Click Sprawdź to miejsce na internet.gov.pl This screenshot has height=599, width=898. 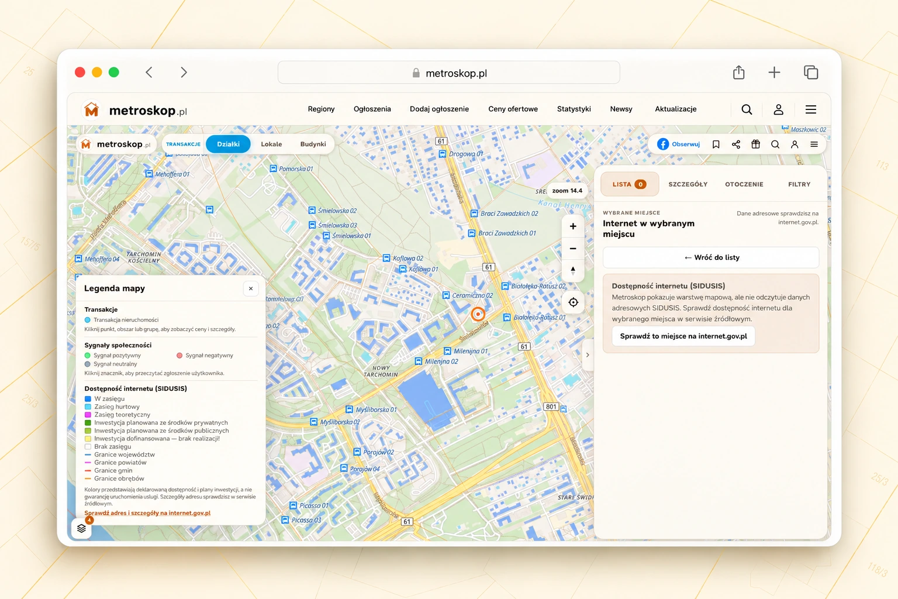pyautogui.click(x=683, y=336)
